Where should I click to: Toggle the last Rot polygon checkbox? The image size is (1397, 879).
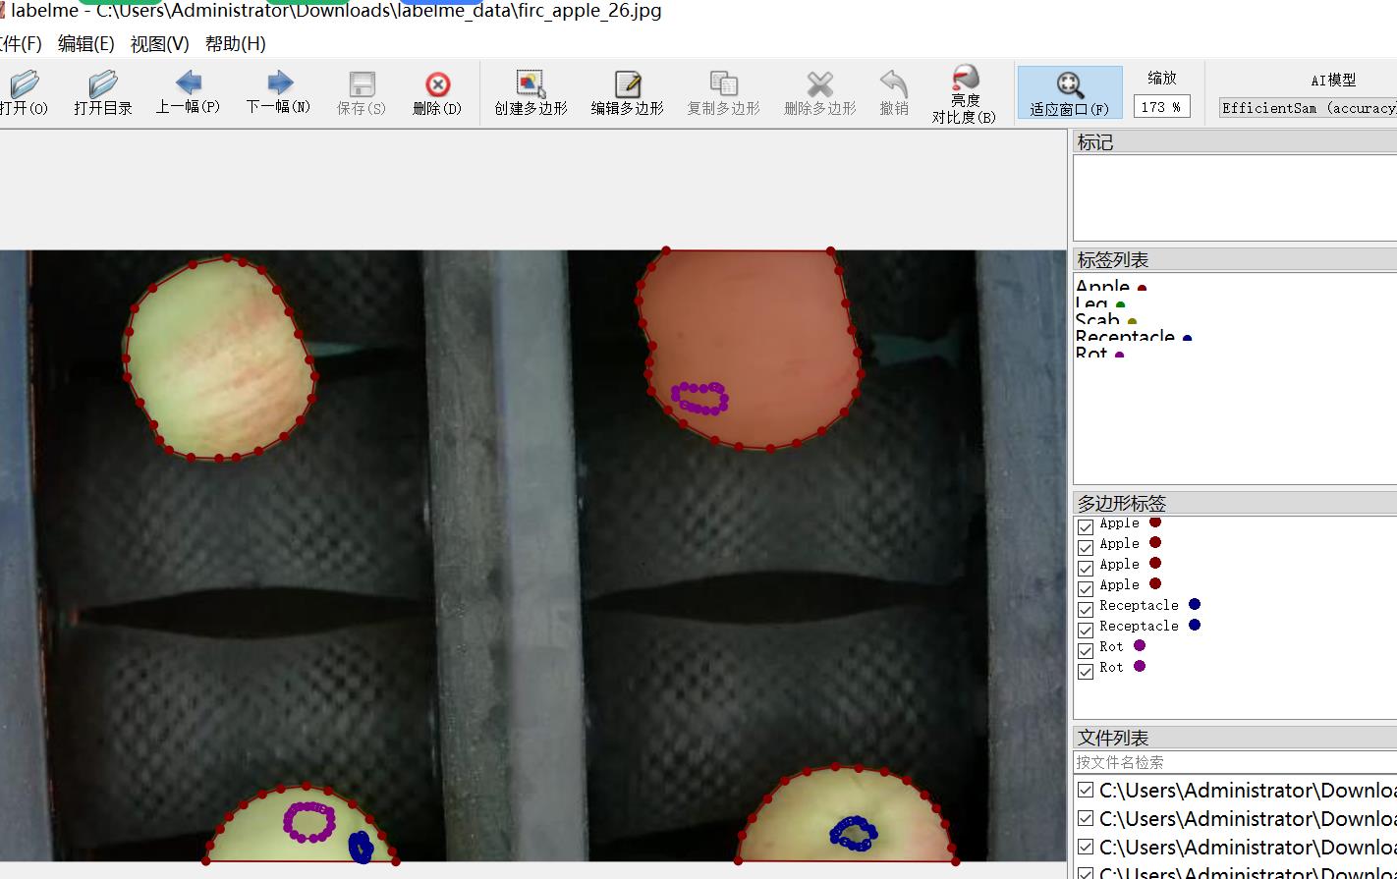click(x=1086, y=671)
